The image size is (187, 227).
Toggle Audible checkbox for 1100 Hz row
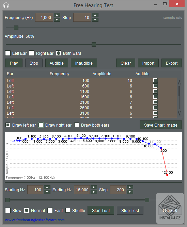(155, 91)
